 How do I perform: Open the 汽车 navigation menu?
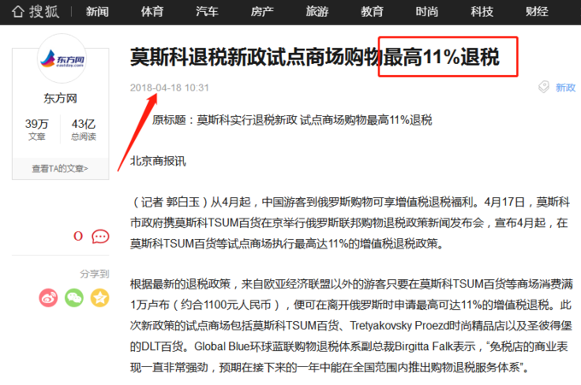tap(207, 12)
